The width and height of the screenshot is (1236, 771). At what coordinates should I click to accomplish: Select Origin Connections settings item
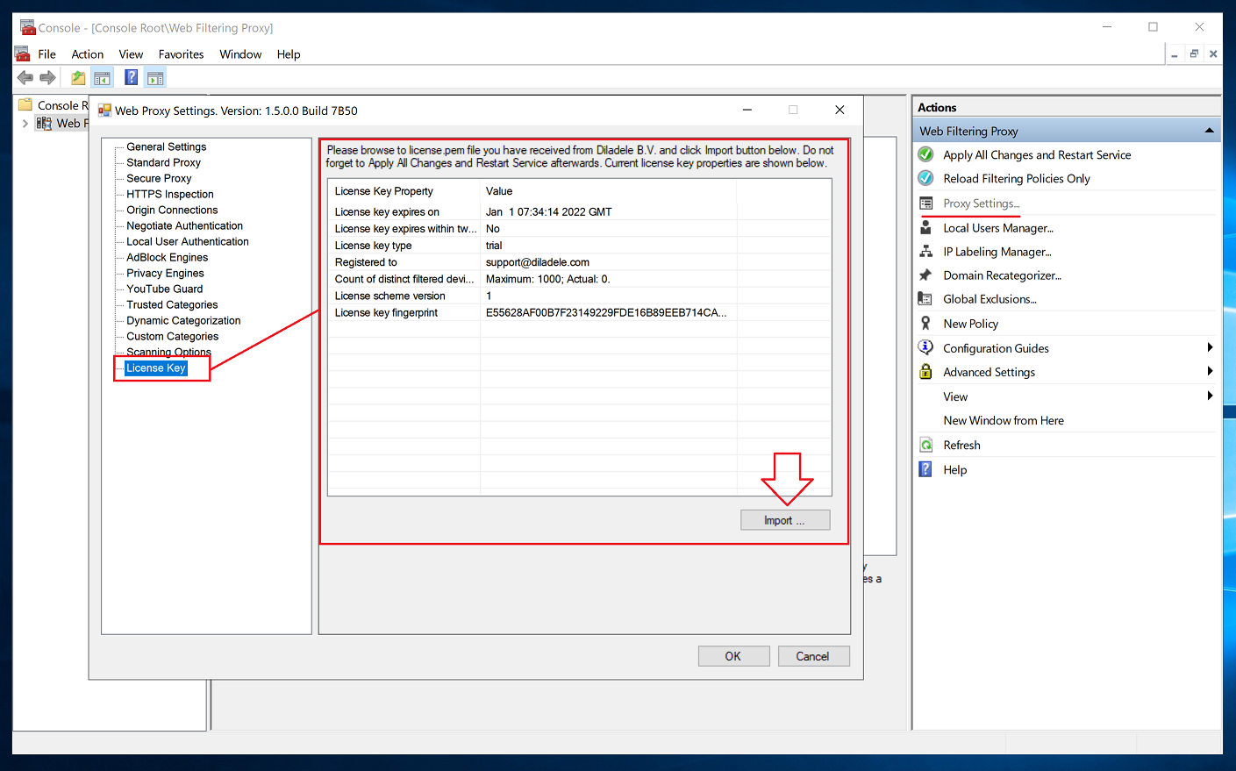(172, 210)
